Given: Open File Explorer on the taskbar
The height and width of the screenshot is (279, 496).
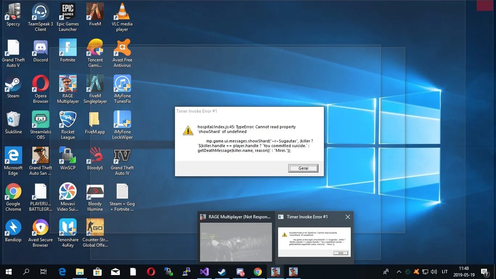Looking at the screenshot, I should [x=80, y=272].
